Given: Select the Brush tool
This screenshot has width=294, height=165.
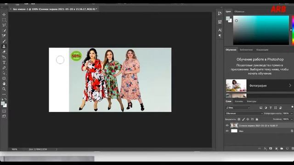Looking at the screenshot, I should coord(4,41).
